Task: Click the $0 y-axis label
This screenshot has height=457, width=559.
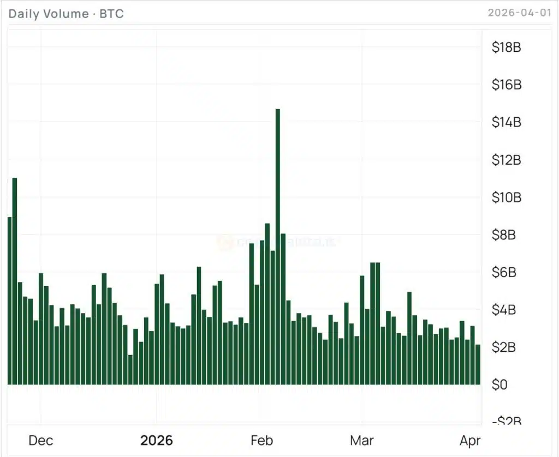Action: point(501,385)
